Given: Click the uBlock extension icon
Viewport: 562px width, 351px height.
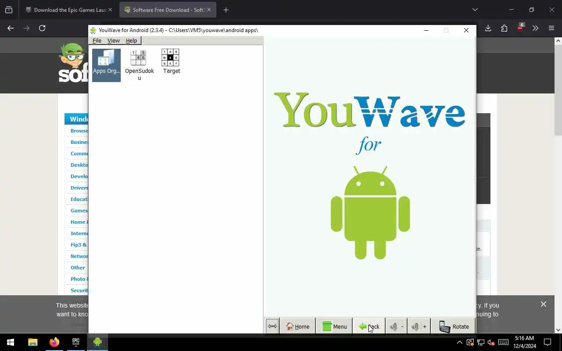Looking at the screenshot, I should tap(520, 28).
